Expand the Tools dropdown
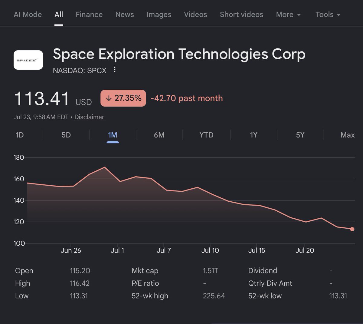The image size is (363, 324). pos(328,15)
